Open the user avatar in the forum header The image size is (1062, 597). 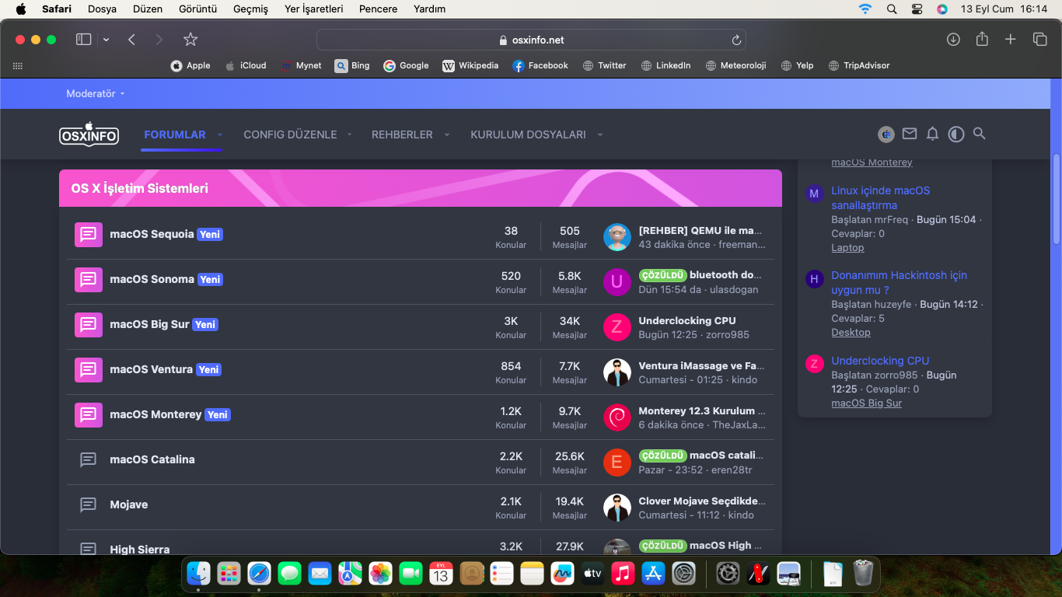tap(886, 134)
